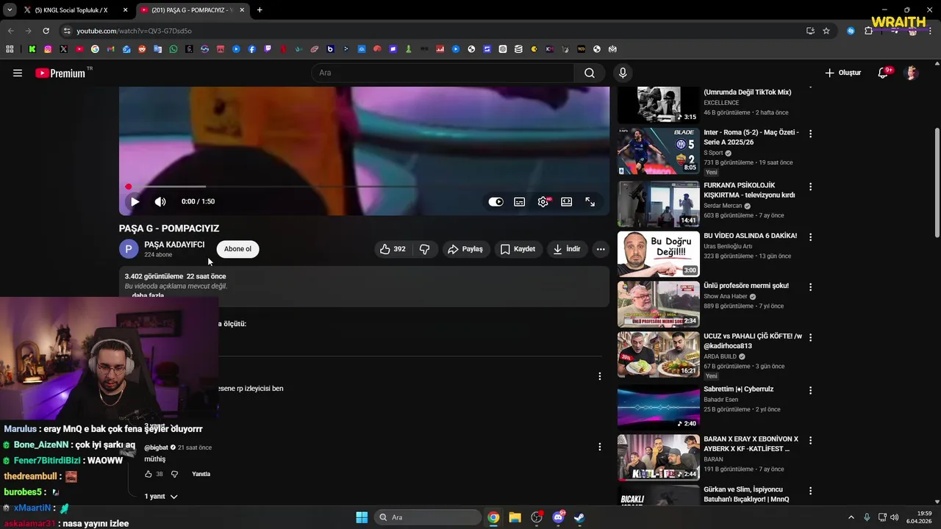Open the Kick bookmark icon
The width and height of the screenshot is (941, 529).
[x=32, y=49]
